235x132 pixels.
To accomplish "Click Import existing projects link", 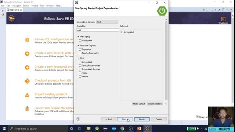I will [51, 94].
